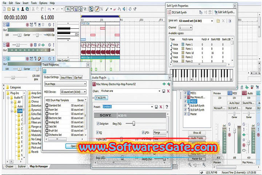Remove plug-in chain with red X beside Chain

point(168,91)
